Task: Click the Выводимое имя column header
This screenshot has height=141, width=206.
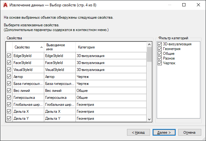Action: pos(59,47)
